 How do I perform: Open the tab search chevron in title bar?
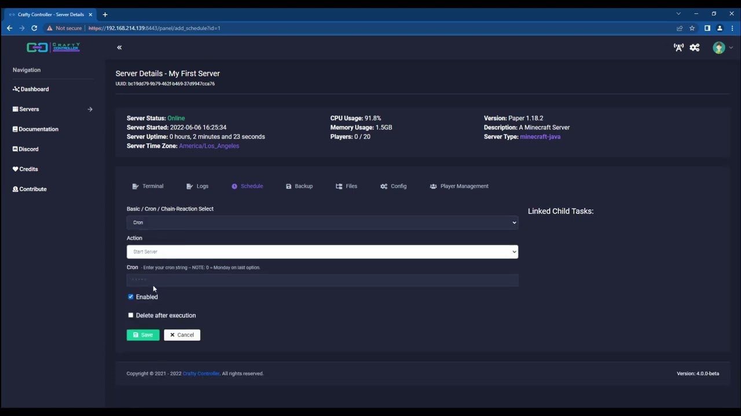[x=678, y=13]
